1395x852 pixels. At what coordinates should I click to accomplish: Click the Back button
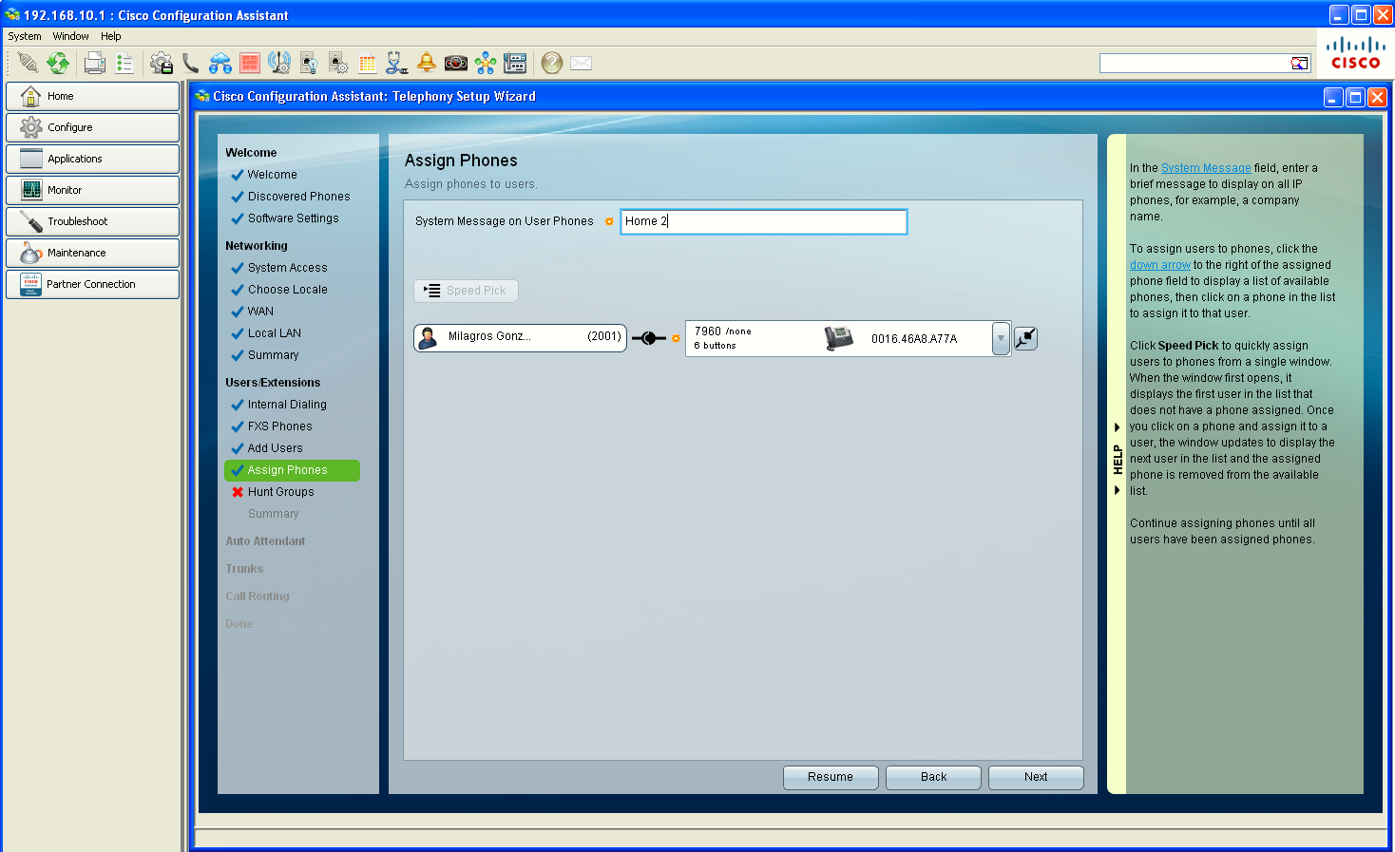point(933,777)
